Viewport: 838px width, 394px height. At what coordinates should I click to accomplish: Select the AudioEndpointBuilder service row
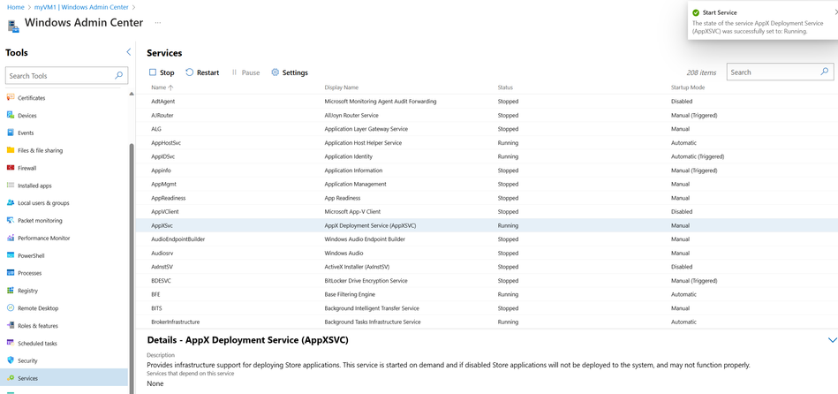[x=487, y=239]
